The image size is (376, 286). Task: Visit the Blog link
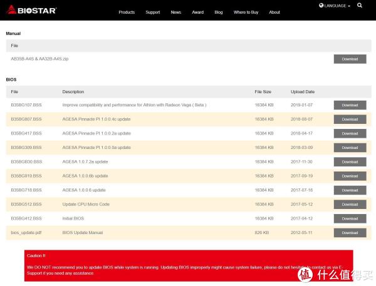(x=219, y=13)
